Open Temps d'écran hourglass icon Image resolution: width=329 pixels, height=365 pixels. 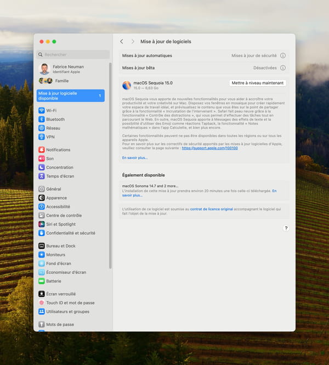tap(41, 176)
